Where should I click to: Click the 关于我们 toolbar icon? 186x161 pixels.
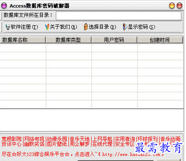pos(47,27)
